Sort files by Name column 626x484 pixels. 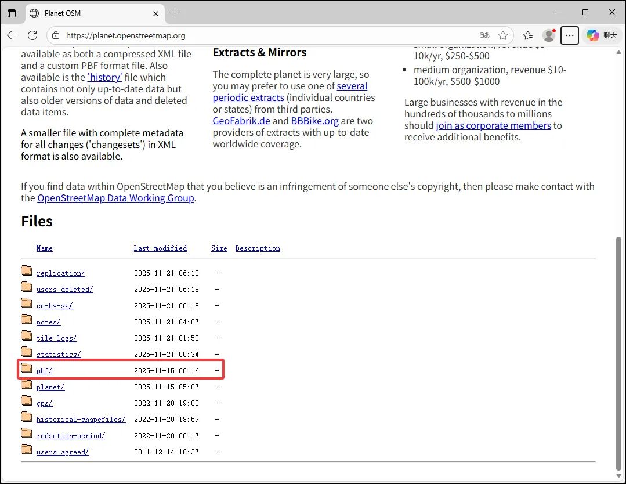[x=44, y=248]
